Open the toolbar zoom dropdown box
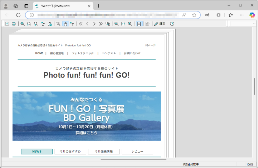Image resolution: width=258 pixels, height=168 pixels. click(x=243, y=24)
